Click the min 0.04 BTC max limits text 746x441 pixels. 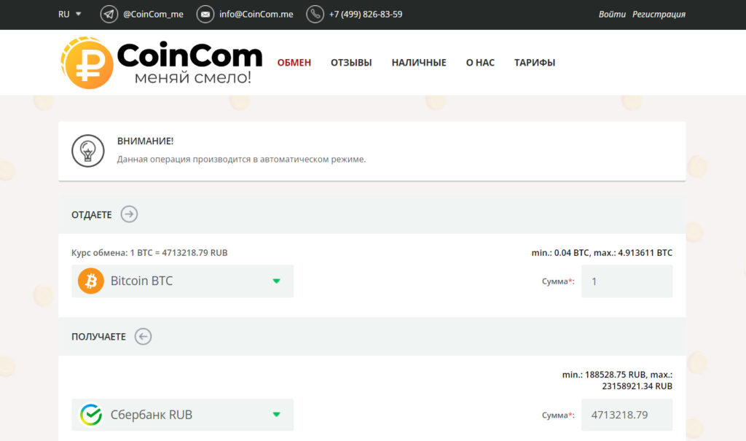(602, 253)
